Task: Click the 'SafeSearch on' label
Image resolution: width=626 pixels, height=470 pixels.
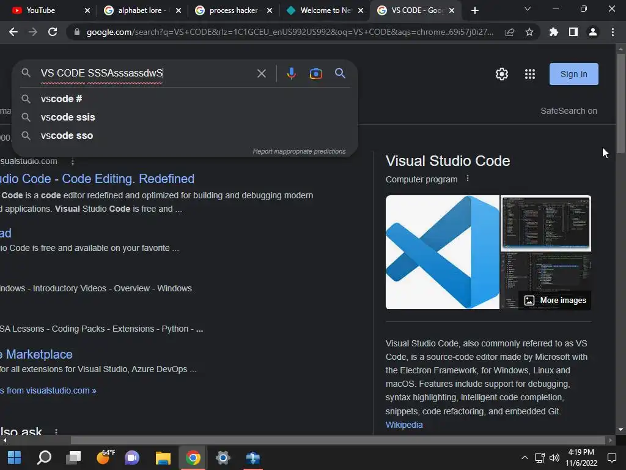Action: coord(569,111)
